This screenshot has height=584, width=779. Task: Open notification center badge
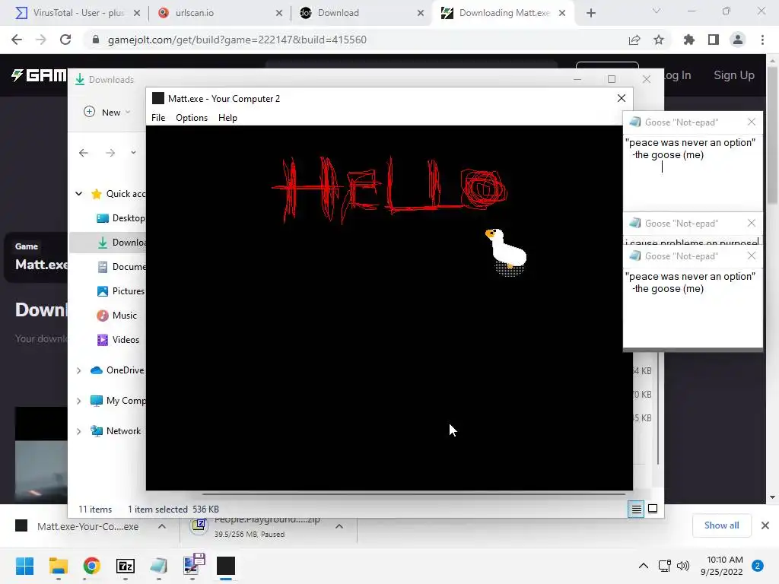click(x=758, y=566)
